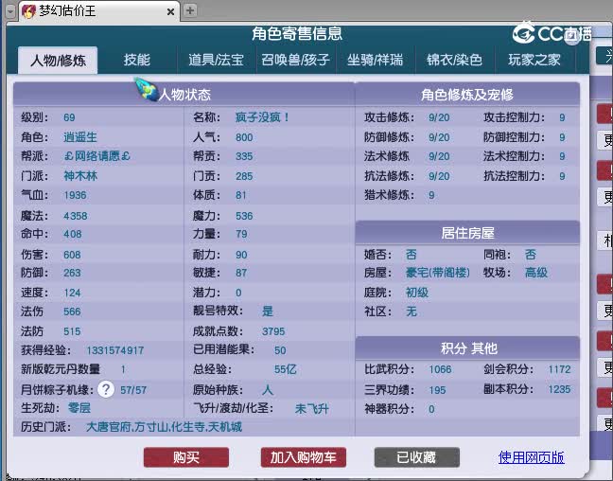Click the 加入购物车 button
The image size is (613, 481).
(x=304, y=457)
